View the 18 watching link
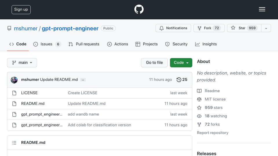Viewport: 278px width, 156px height. 216,116
